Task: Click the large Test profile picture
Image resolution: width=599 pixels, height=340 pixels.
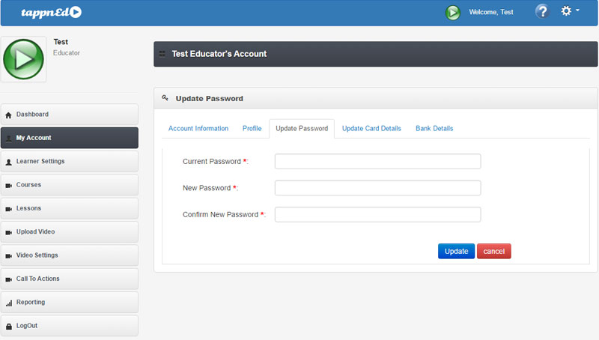Action: tap(24, 59)
